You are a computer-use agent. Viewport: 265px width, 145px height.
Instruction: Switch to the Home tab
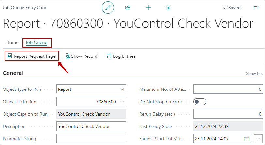pos(12,42)
